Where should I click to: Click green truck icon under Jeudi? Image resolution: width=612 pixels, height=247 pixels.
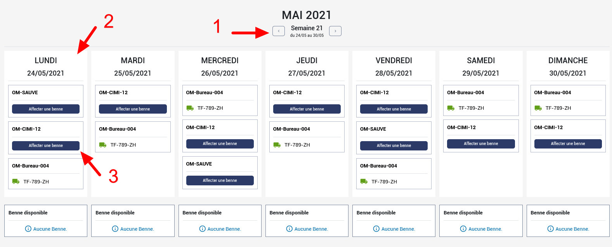pos(277,145)
